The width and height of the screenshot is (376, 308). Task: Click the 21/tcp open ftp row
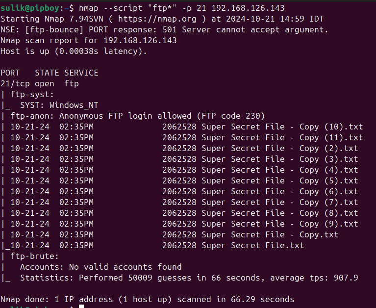click(x=40, y=84)
